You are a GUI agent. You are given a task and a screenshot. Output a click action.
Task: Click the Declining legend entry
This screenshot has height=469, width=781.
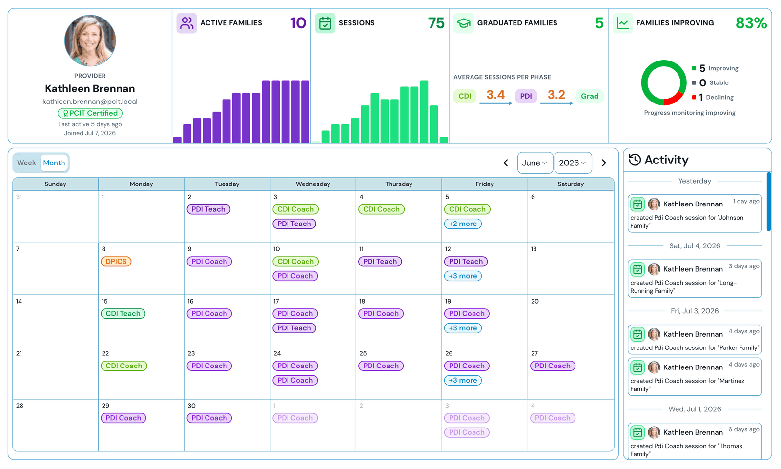(713, 97)
